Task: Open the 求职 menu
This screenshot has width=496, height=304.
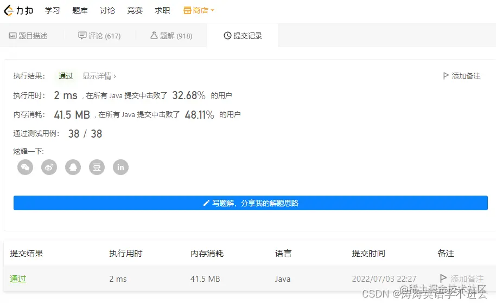Action: coord(162,10)
